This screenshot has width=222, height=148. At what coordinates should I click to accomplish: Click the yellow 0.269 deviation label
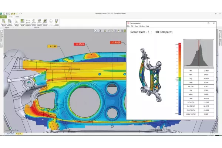(x=53, y=47)
